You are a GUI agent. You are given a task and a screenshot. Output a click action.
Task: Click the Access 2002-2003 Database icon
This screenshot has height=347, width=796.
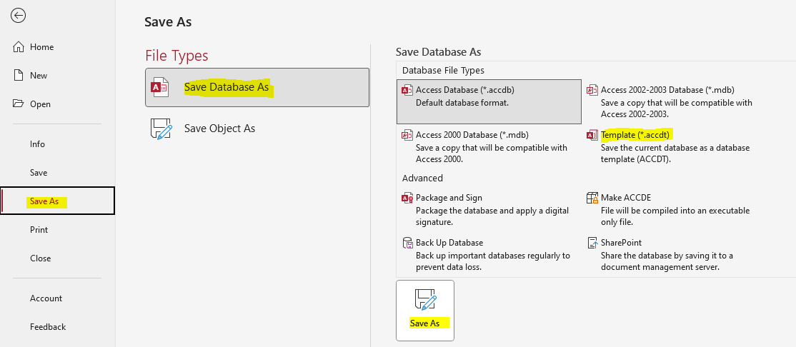tap(592, 90)
